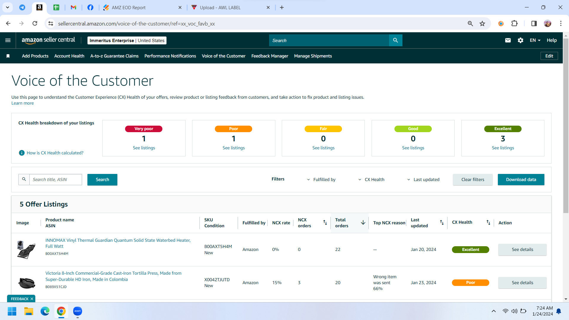Open the messages envelope icon
The height and width of the screenshot is (320, 569).
coord(508,40)
